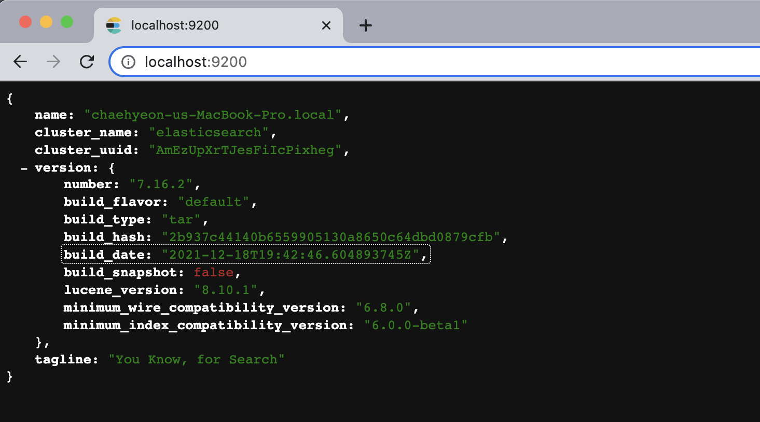Screen dimensions: 760x422
Task: Click the tagline You Know, for Search
Action: (196, 359)
